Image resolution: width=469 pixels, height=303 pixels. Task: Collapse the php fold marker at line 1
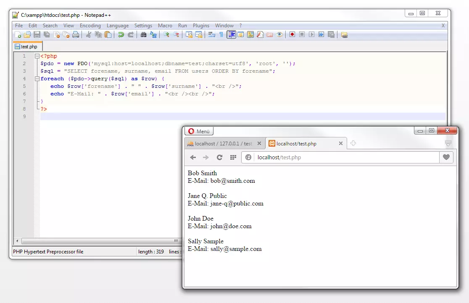[x=37, y=55]
